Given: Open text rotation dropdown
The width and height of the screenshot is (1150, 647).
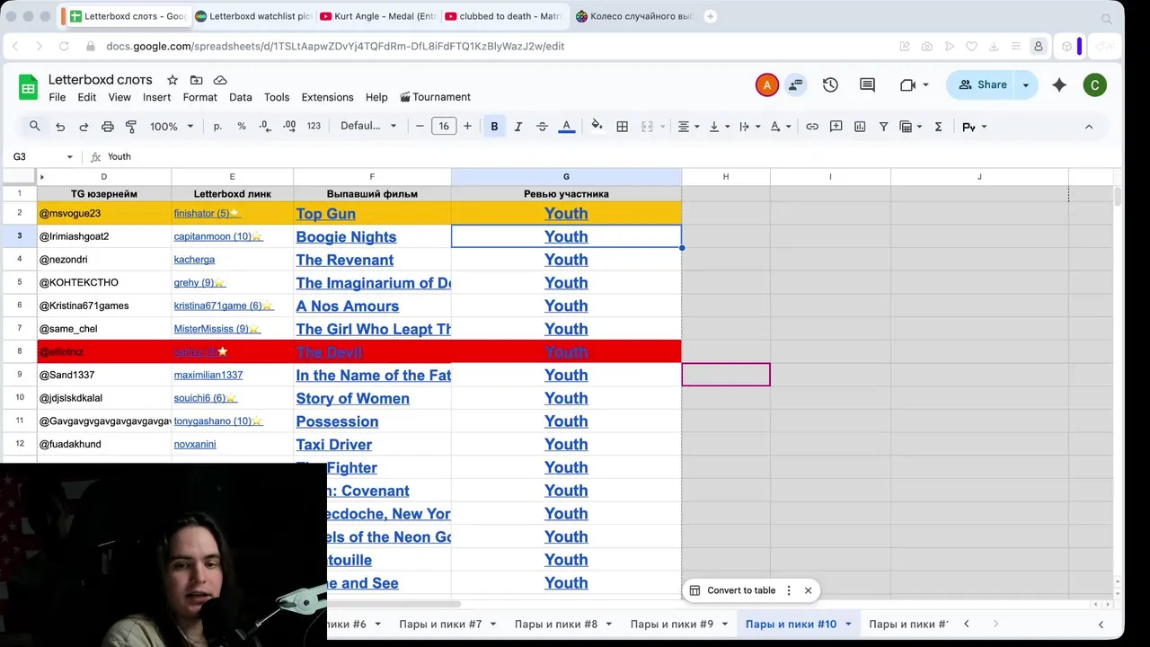Looking at the screenshot, I should click(x=780, y=127).
